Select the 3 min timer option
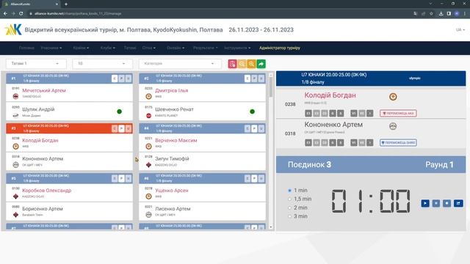470x264 pixels. pos(289,216)
